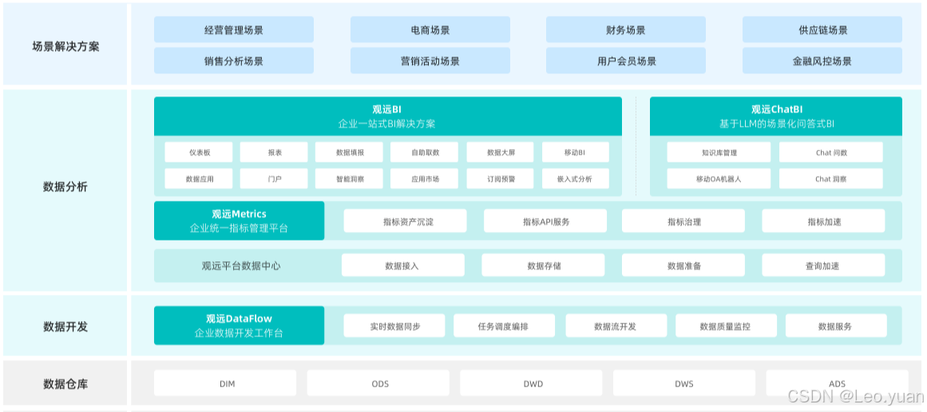Image resolution: width=927 pixels, height=412 pixels.
Task: Select the 数据仓库 row label
Action: pyautogui.click(x=65, y=383)
